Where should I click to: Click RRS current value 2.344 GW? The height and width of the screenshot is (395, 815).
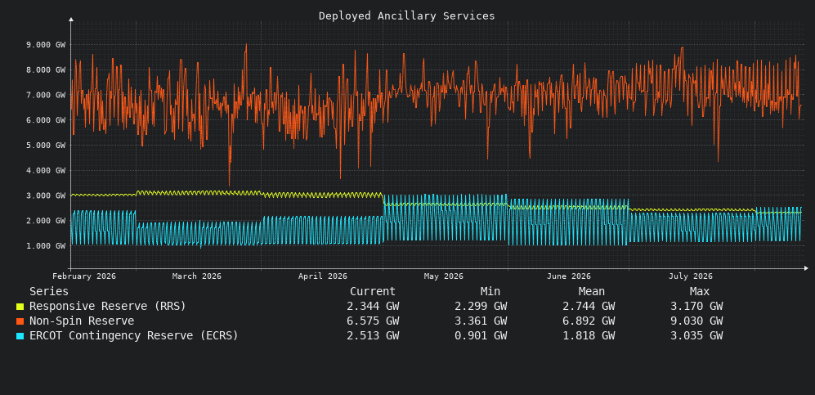373,306
